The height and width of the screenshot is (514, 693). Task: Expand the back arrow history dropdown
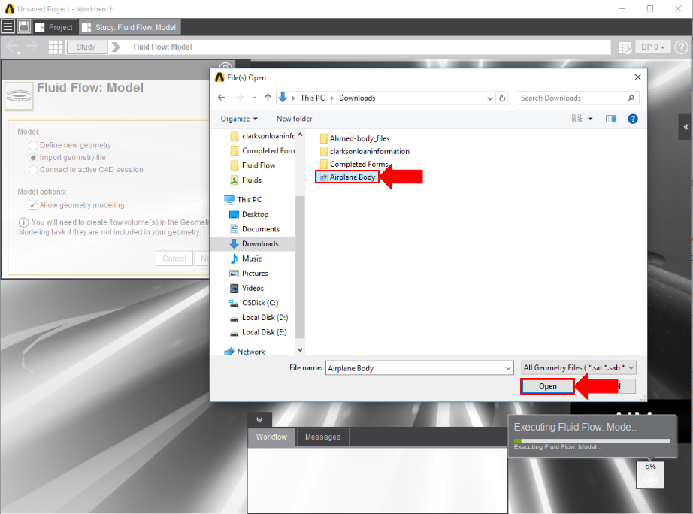[19, 53]
